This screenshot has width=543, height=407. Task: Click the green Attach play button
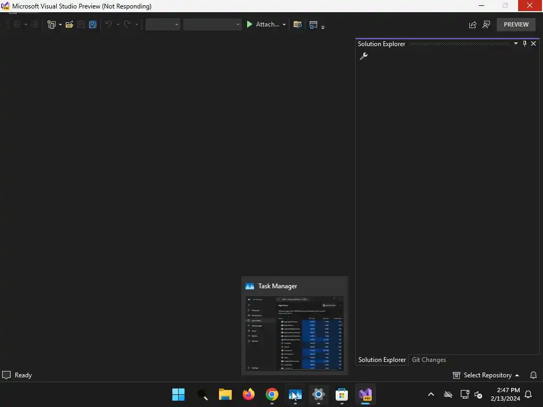point(249,24)
